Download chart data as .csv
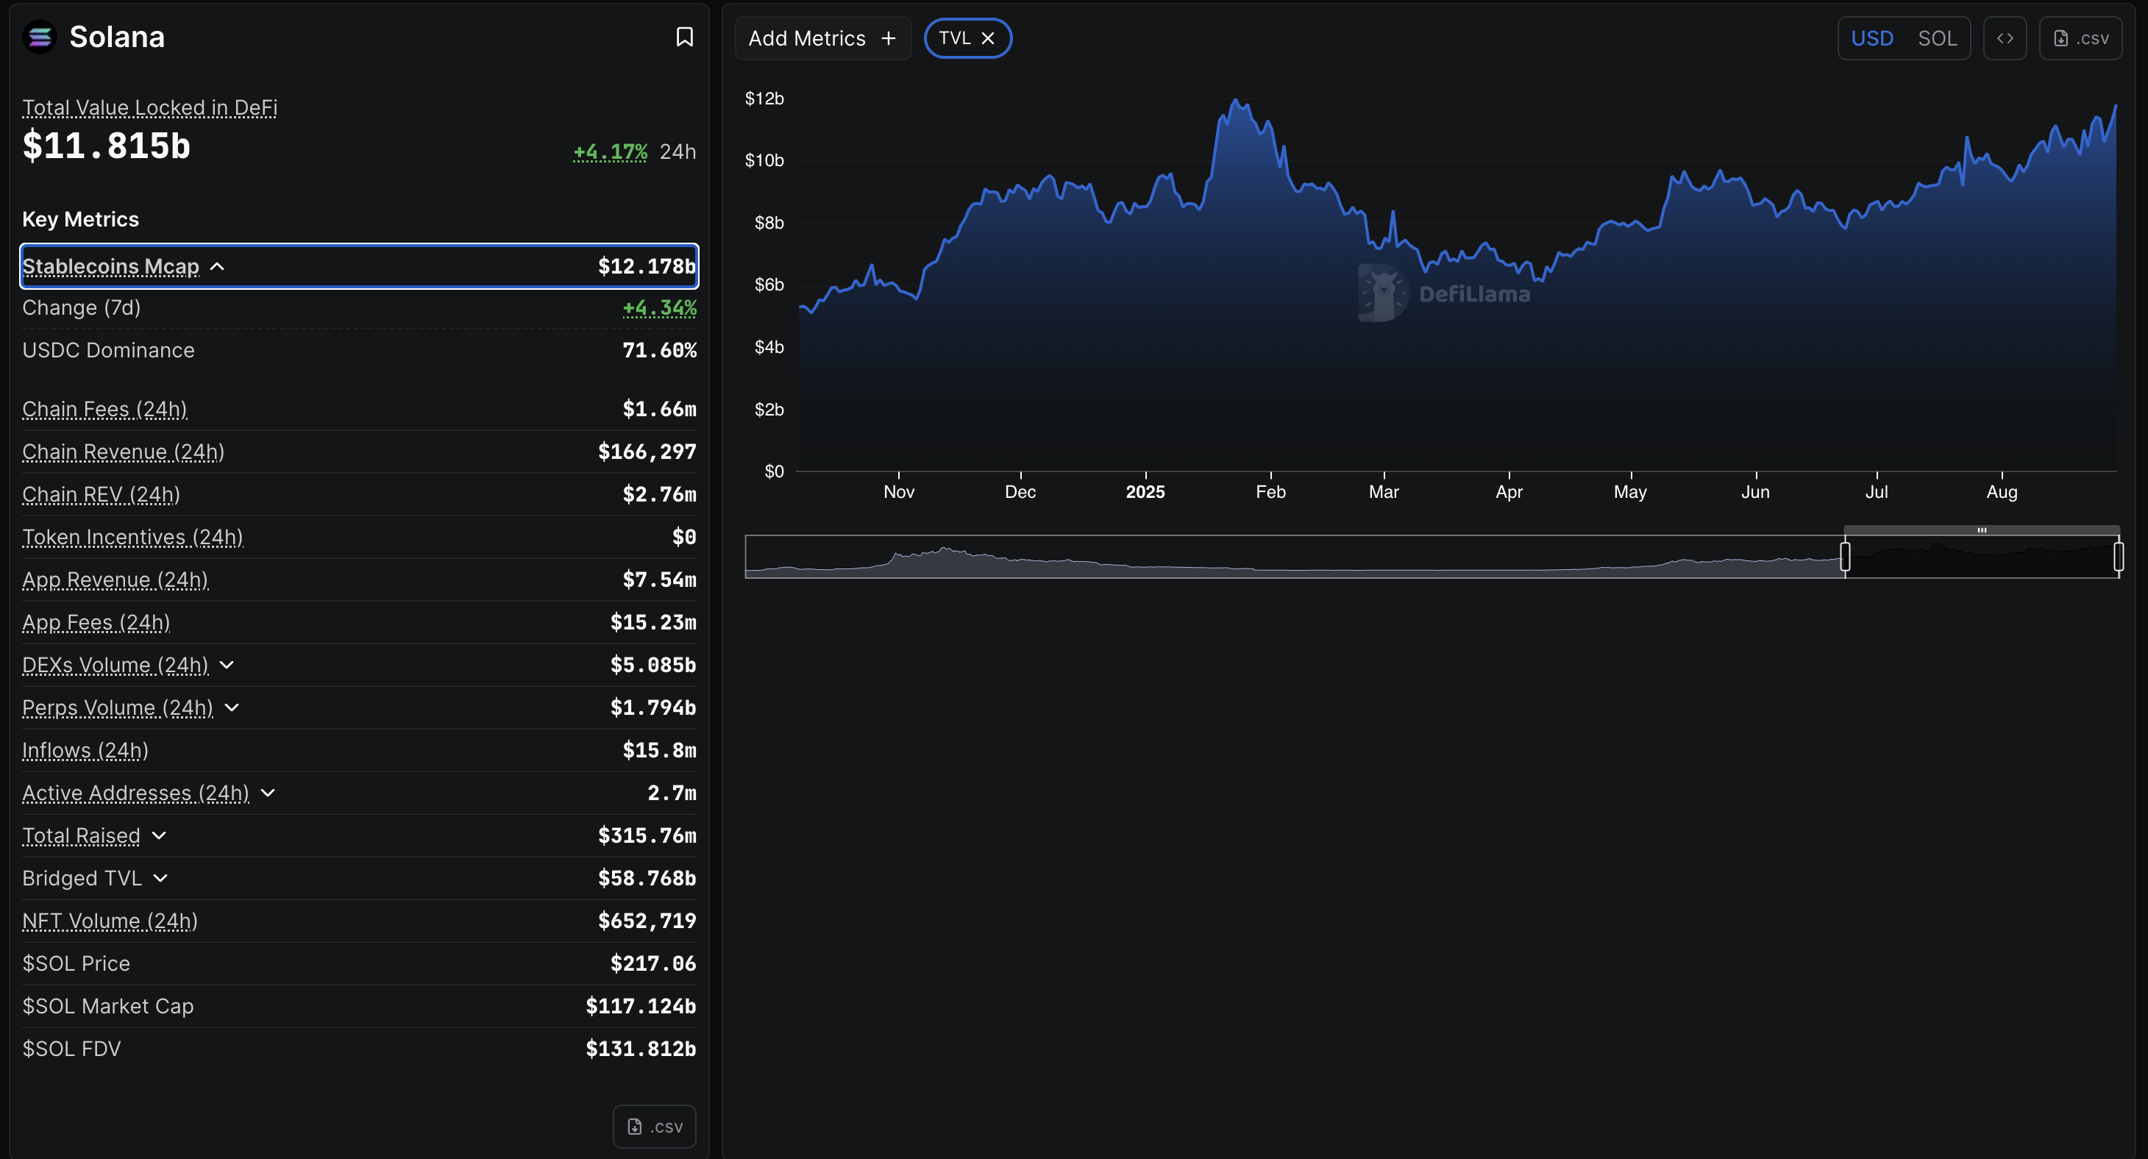This screenshot has height=1159, width=2148. (2080, 38)
